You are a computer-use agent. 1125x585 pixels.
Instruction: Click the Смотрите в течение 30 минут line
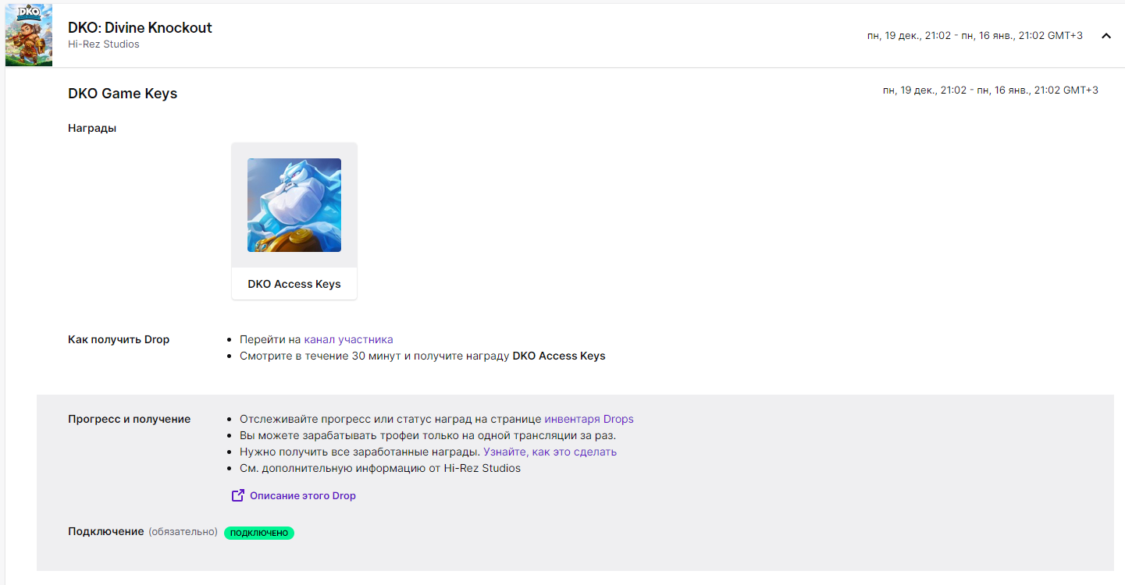click(422, 356)
